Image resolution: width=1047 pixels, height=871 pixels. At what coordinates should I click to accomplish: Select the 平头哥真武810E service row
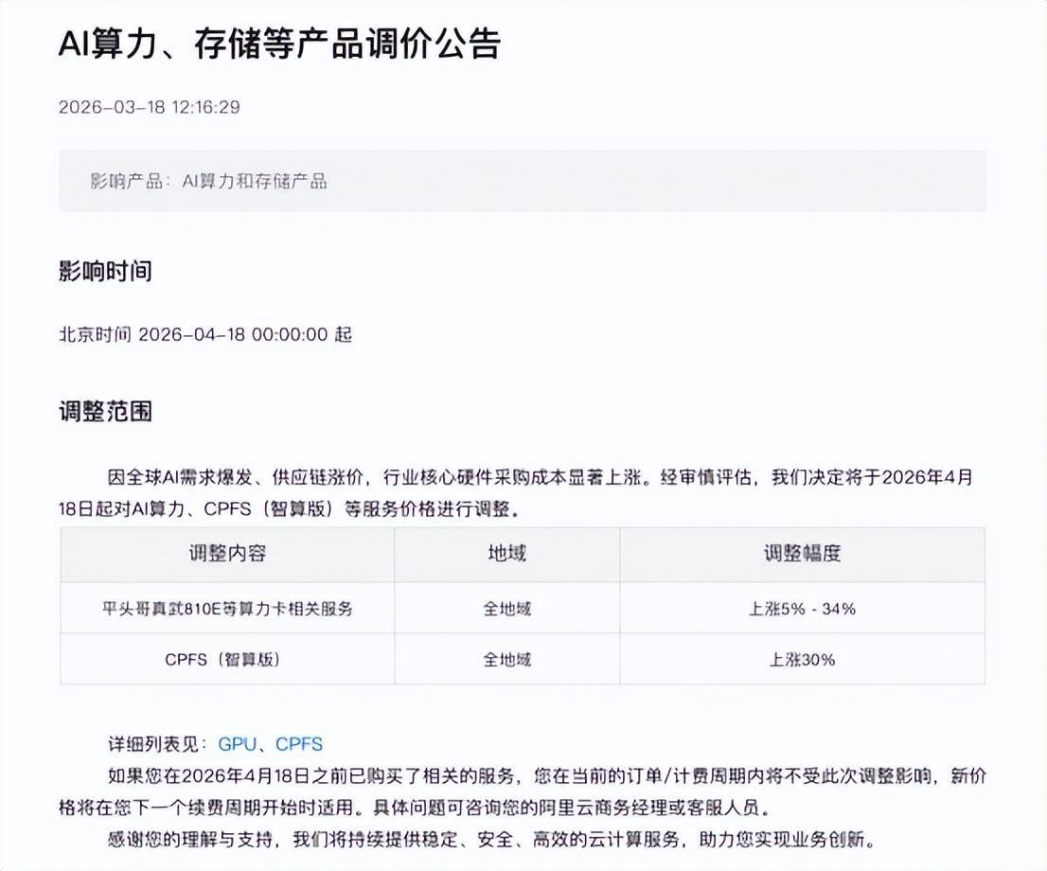[227, 608]
